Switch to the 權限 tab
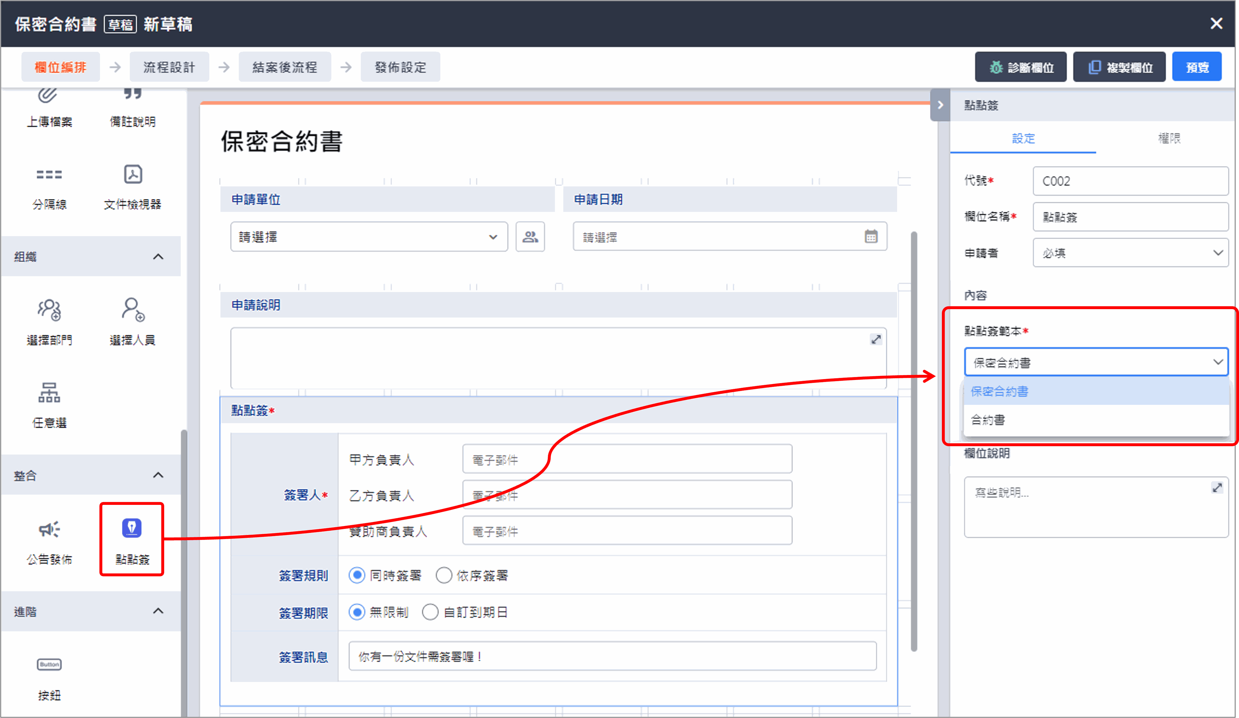 (1169, 139)
